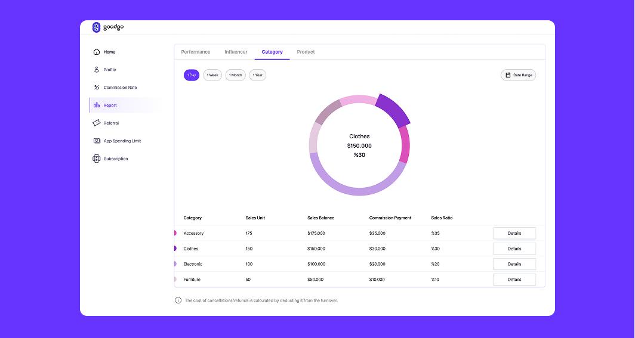
Task: Click the $175.000 sales balance value
Action: [316, 233]
